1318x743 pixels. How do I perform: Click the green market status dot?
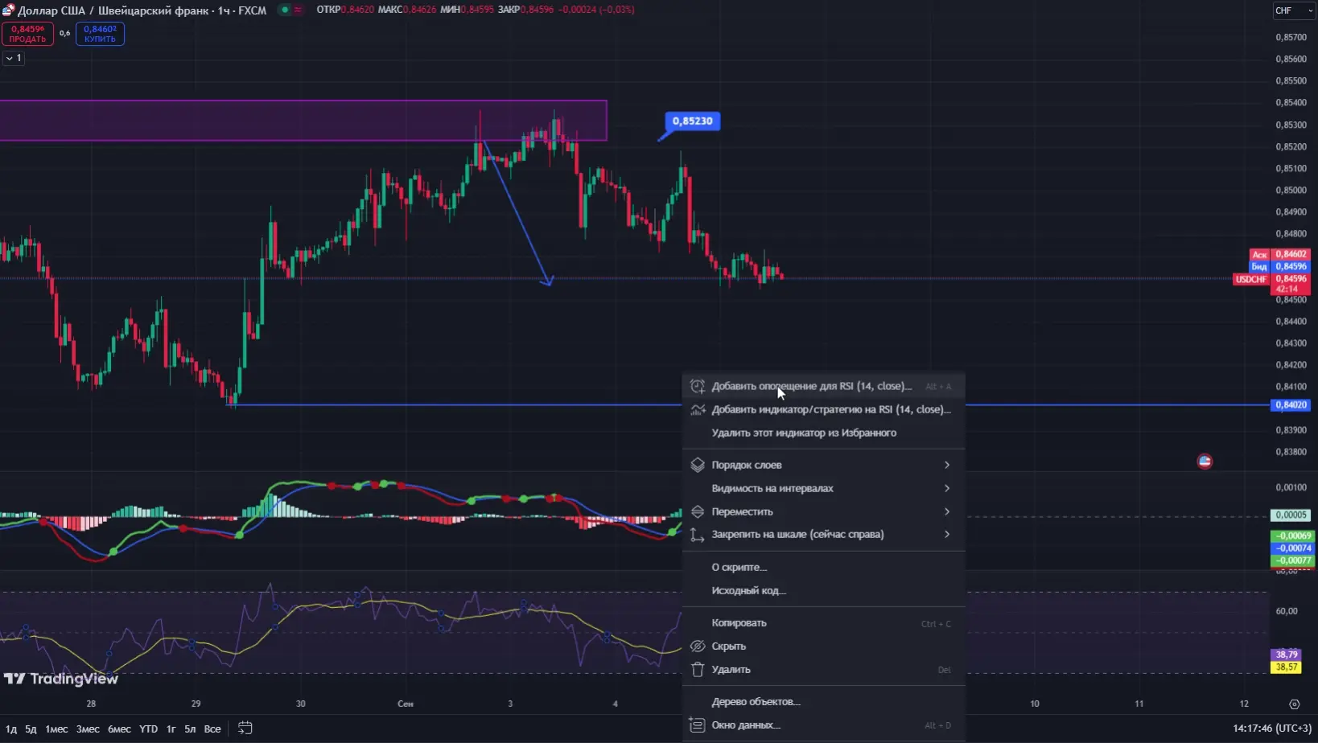(285, 10)
